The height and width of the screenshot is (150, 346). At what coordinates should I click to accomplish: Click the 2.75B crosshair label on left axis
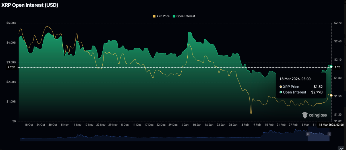[12, 67]
